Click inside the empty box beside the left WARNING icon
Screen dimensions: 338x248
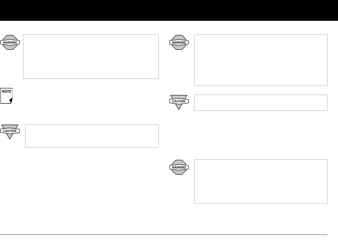pos(91,57)
